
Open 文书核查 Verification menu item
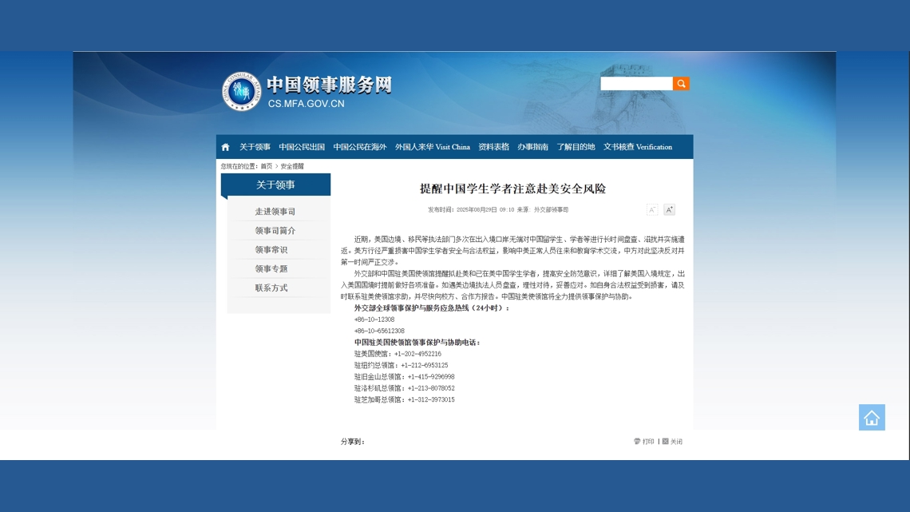[637, 147]
